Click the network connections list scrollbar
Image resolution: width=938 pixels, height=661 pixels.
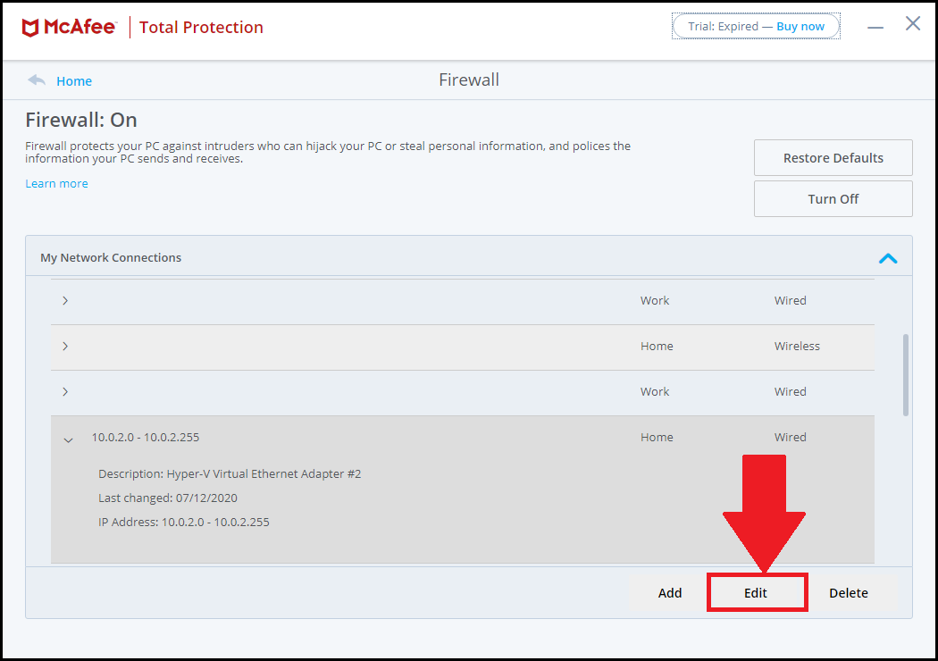point(906,375)
